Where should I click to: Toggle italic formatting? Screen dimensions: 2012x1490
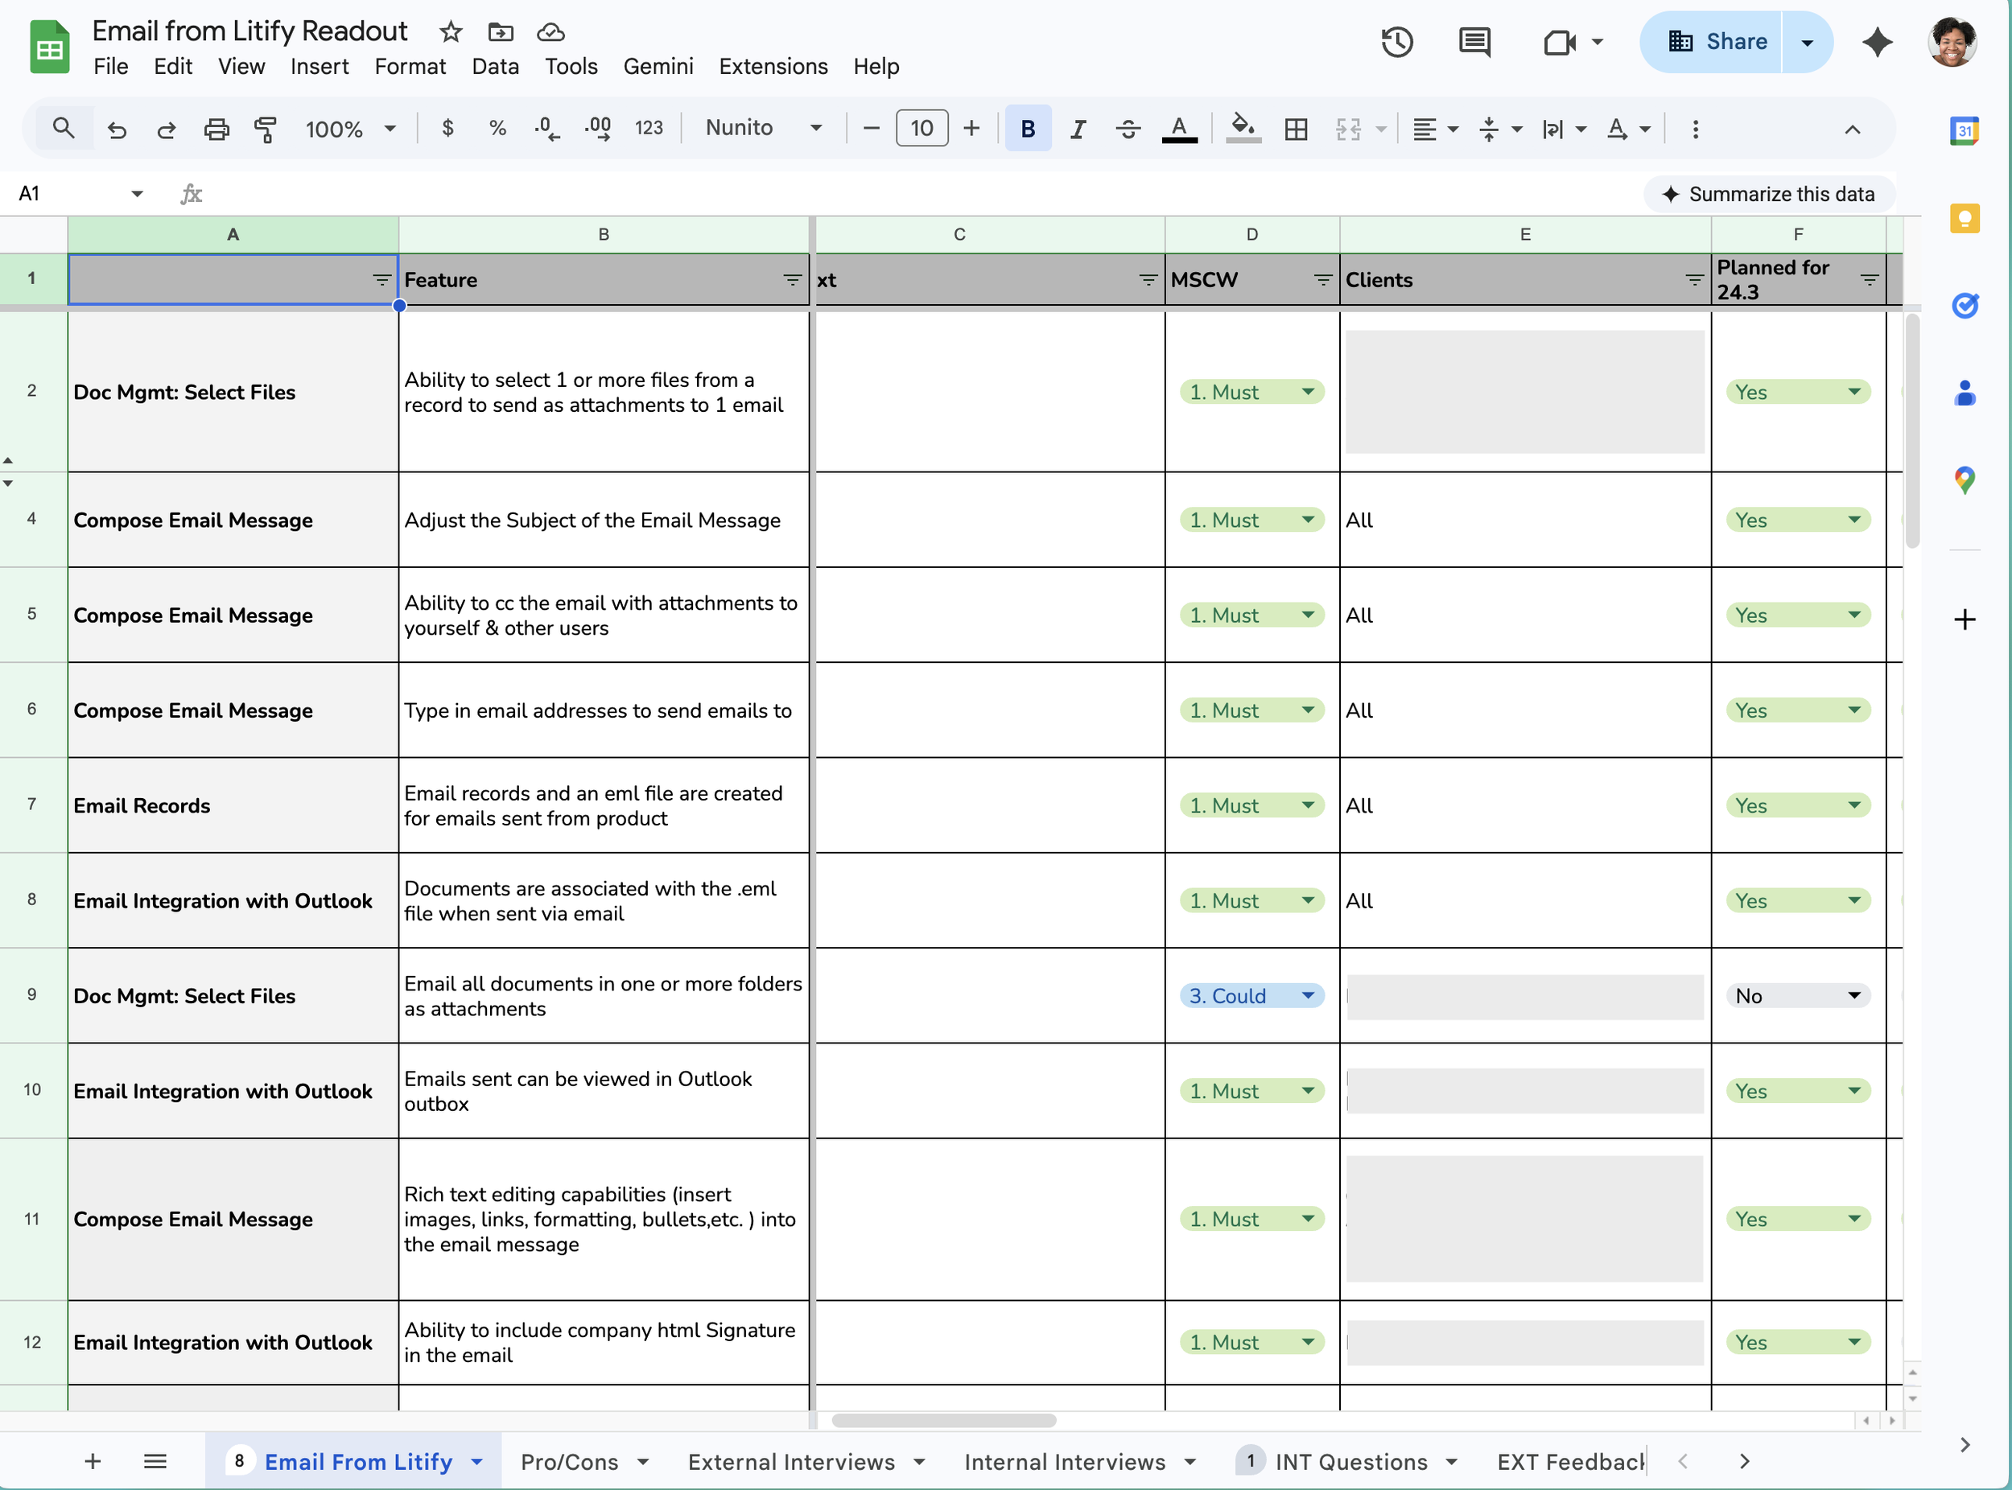[1078, 129]
